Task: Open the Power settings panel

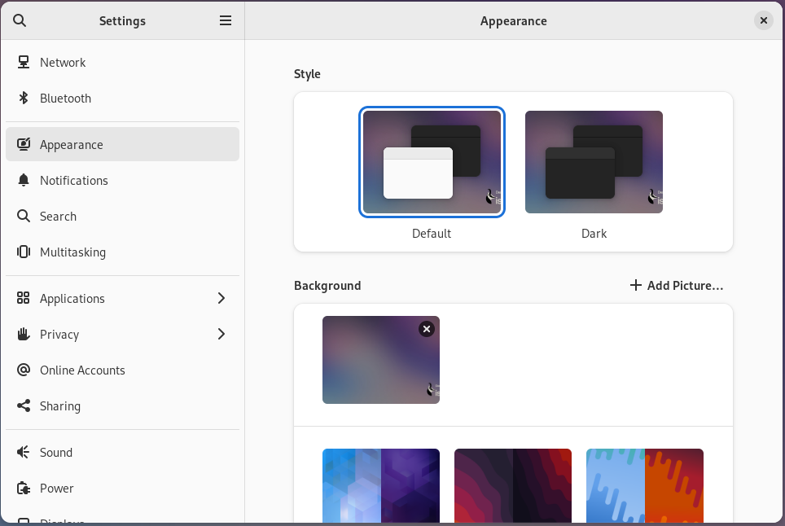Action: click(x=57, y=489)
